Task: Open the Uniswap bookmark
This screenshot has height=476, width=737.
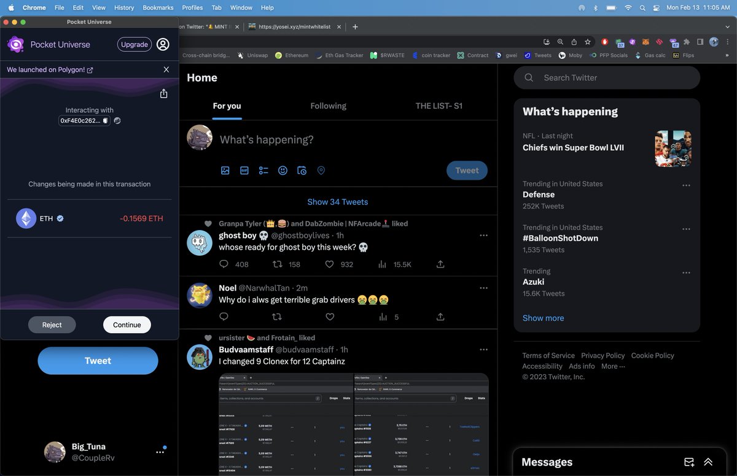Action: [x=252, y=55]
